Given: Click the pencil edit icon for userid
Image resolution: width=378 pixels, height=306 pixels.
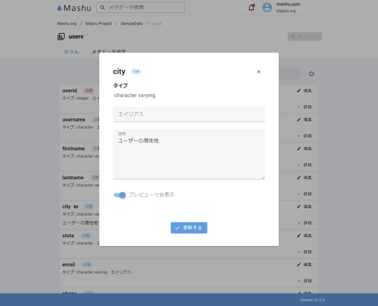Looking at the screenshot, I should [299, 90].
